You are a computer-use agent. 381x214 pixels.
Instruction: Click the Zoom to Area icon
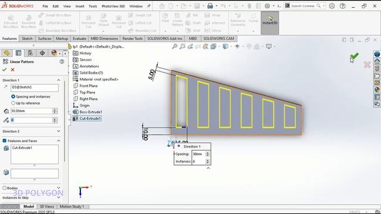tap(182, 46)
